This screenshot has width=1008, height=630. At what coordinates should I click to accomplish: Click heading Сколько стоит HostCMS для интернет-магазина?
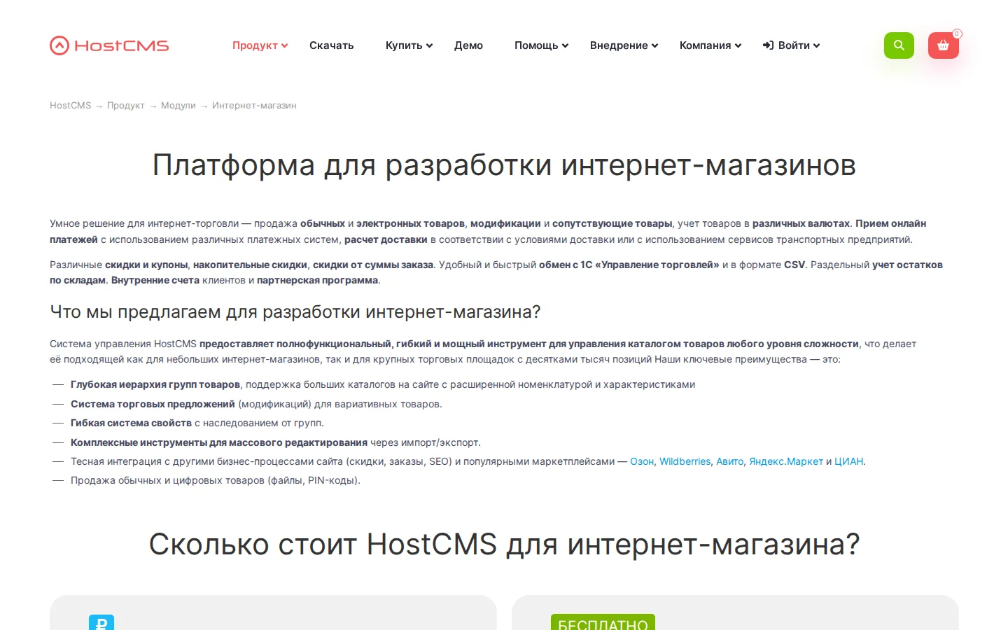pyautogui.click(x=504, y=545)
